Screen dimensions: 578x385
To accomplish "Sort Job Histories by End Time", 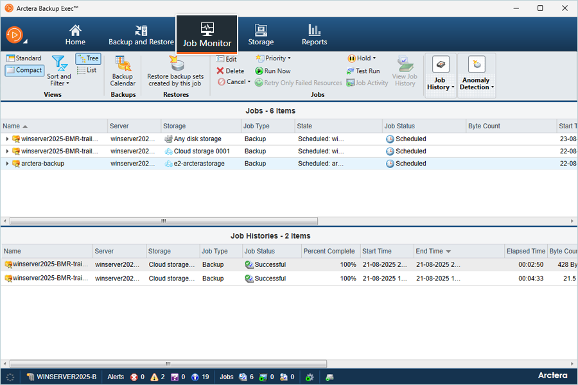I will (459, 252).
